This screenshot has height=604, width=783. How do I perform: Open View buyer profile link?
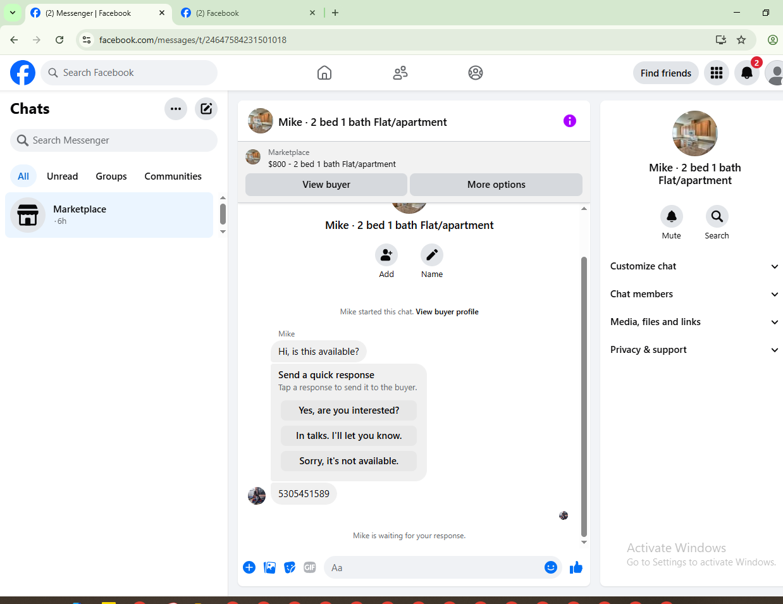pos(447,312)
